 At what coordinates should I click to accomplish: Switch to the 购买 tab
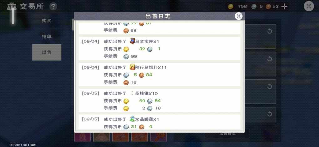(x=47, y=21)
